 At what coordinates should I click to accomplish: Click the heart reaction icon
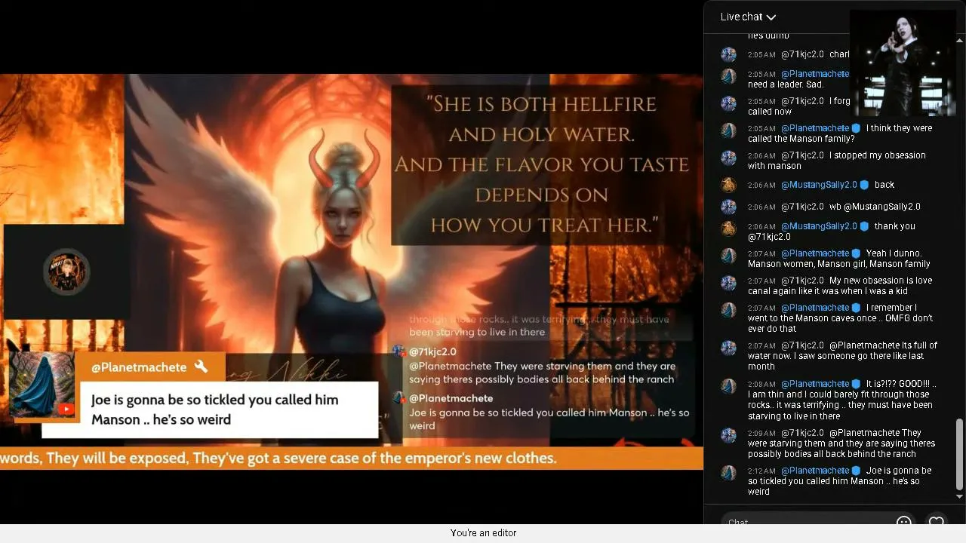pos(937,522)
